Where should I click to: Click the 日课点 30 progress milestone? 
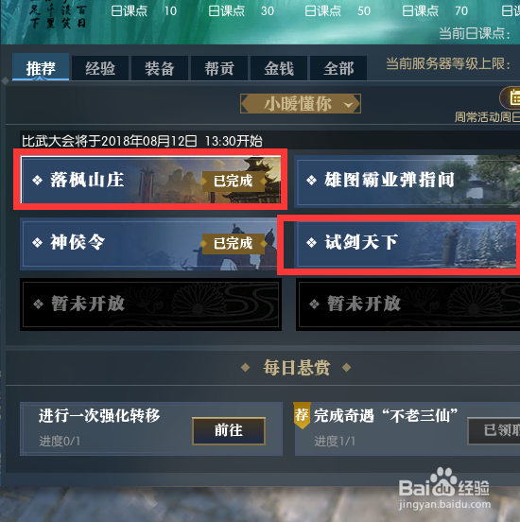[241, 11]
